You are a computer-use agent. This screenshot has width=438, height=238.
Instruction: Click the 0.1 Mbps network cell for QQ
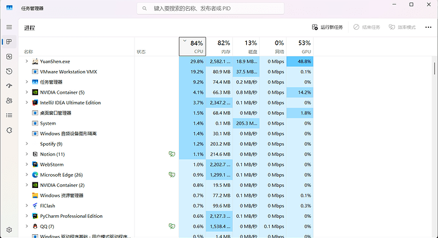[273, 227]
